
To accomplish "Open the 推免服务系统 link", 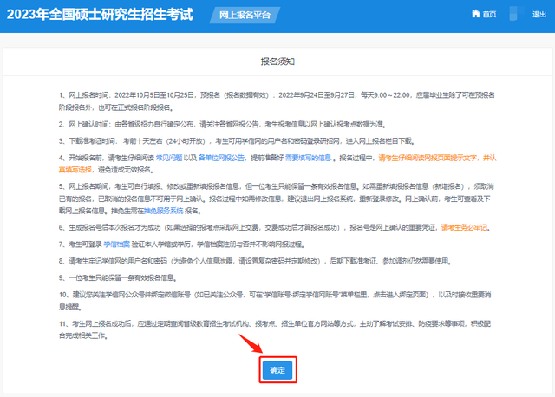I will click(164, 211).
